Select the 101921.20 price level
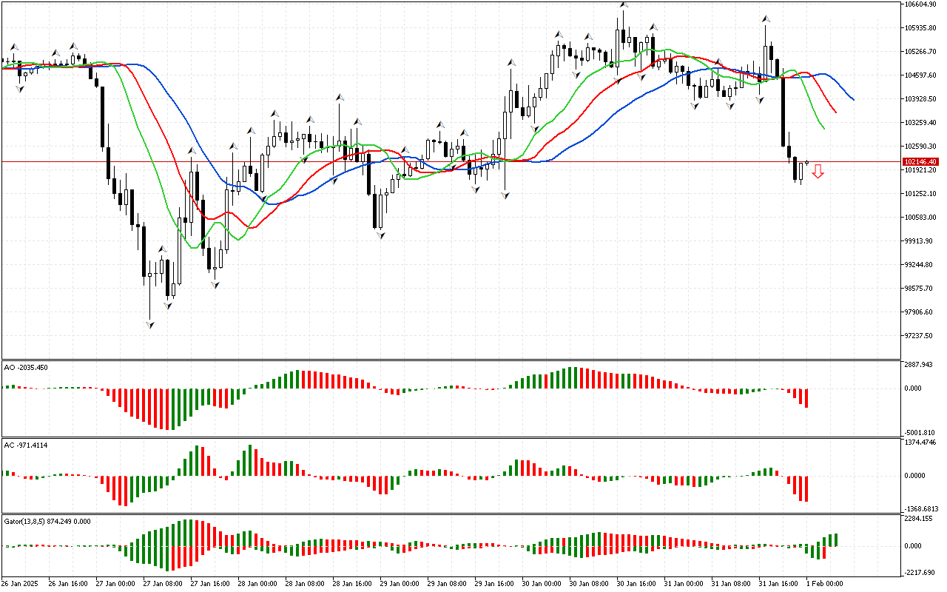 [x=920, y=170]
